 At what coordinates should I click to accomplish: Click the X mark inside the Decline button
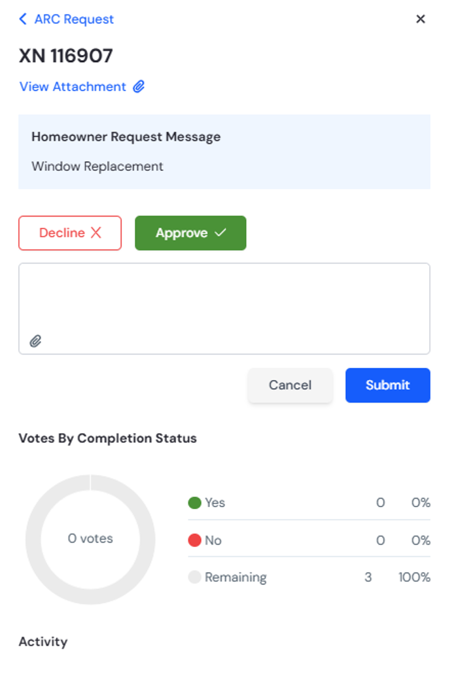96,232
